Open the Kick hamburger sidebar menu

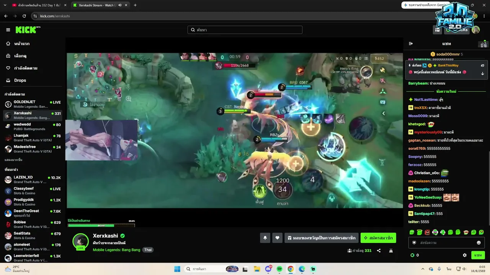[8, 30]
